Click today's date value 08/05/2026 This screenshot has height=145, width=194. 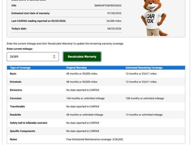[x=114, y=29]
